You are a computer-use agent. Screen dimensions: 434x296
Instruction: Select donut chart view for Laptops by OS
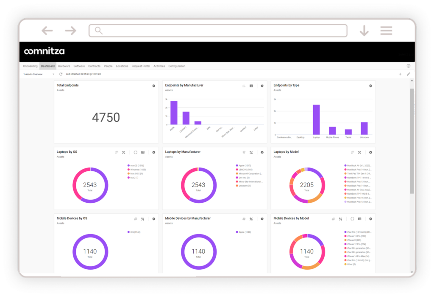(x=136, y=152)
